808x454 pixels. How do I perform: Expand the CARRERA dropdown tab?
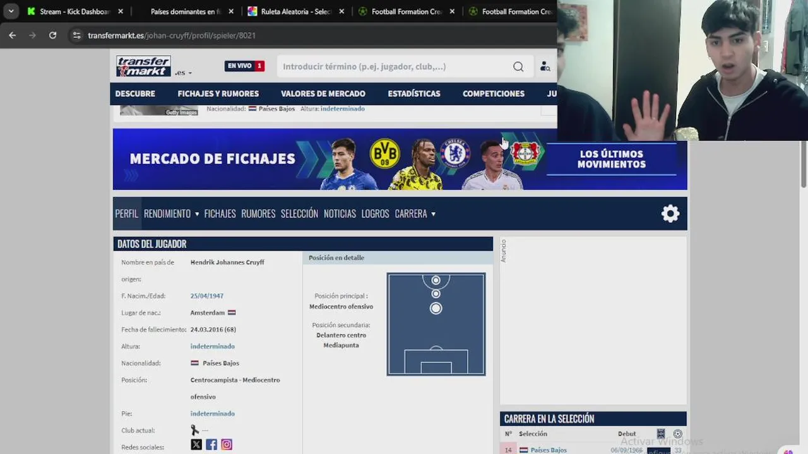pyautogui.click(x=415, y=214)
